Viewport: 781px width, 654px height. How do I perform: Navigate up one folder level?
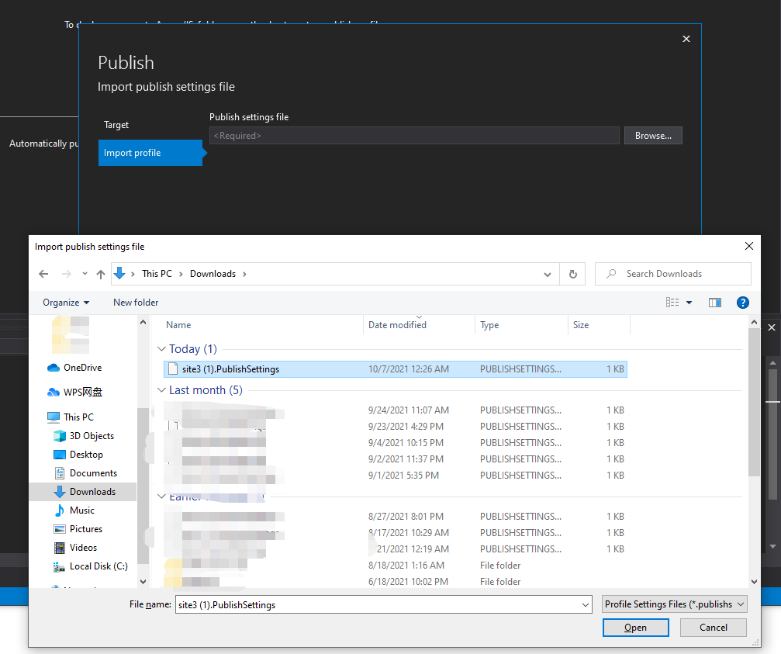coord(100,273)
